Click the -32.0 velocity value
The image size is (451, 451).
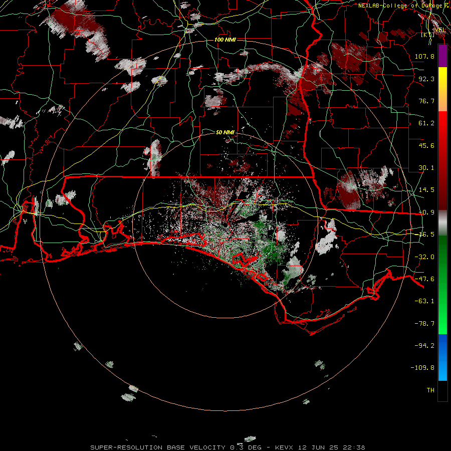click(x=424, y=257)
